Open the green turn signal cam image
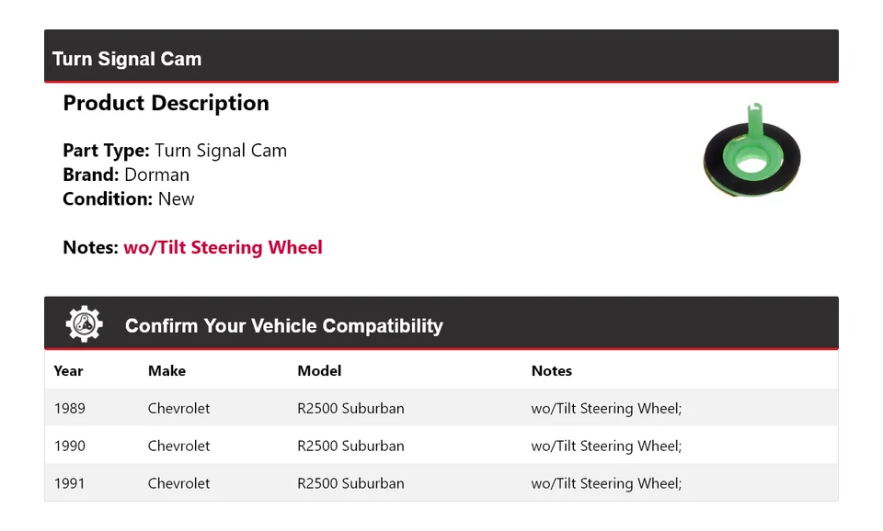Image resolution: width=883 pixels, height=531 pixels. [x=751, y=152]
